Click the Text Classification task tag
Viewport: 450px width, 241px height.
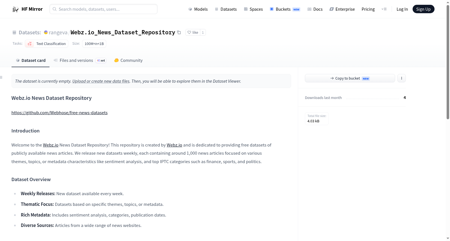click(47, 44)
